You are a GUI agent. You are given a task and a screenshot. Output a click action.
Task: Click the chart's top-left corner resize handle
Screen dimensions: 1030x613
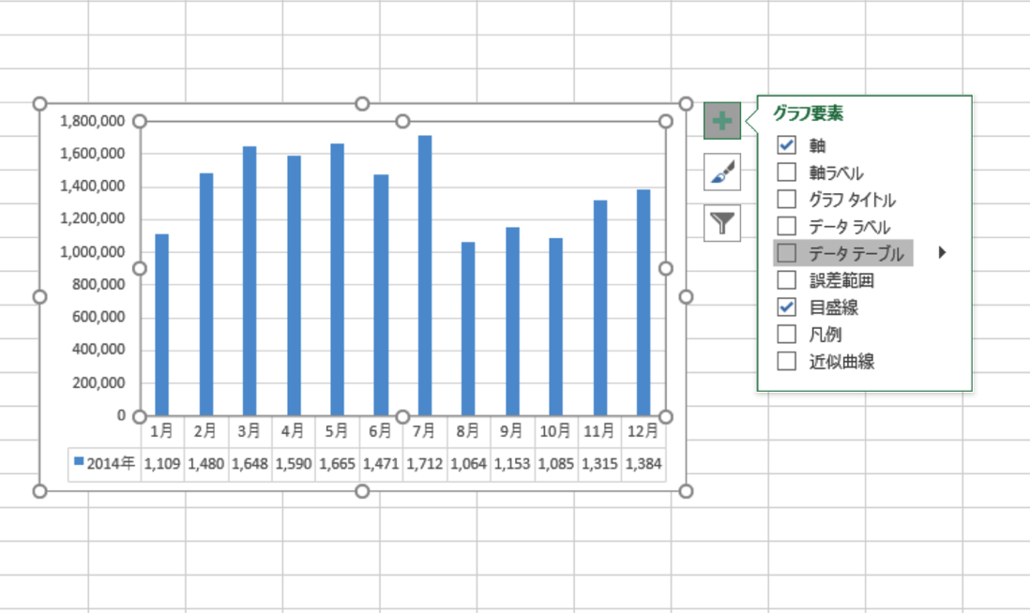40,104
